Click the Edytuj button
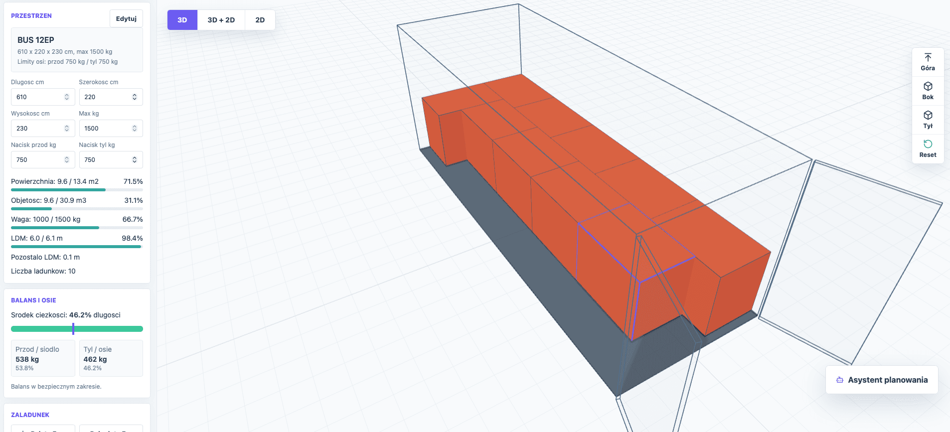 coord(126,18)
